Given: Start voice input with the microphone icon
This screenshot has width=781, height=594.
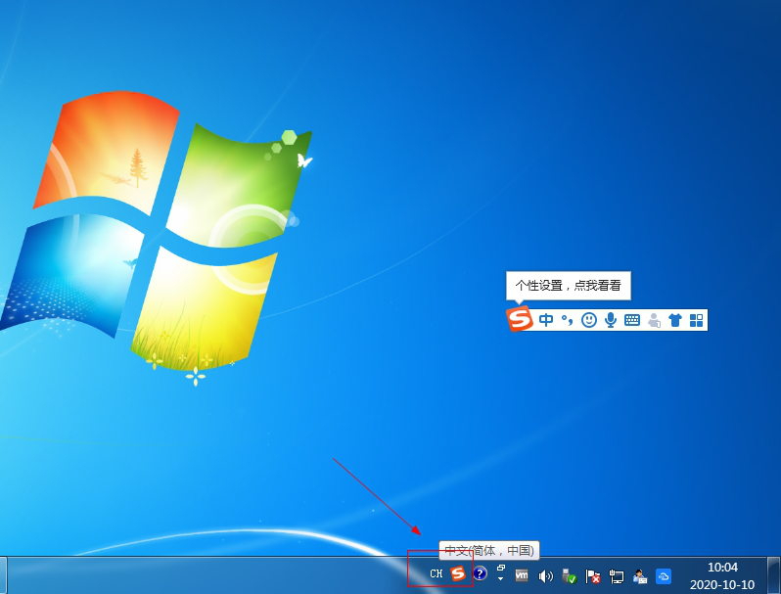Looking at the screenshot, I should click(611, 320).
